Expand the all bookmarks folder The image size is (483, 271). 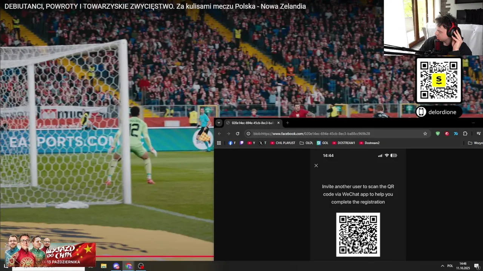coord(475,143)
